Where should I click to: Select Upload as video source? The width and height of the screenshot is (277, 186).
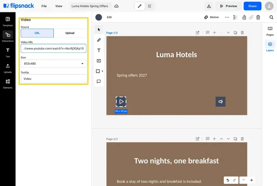[70, 33]
